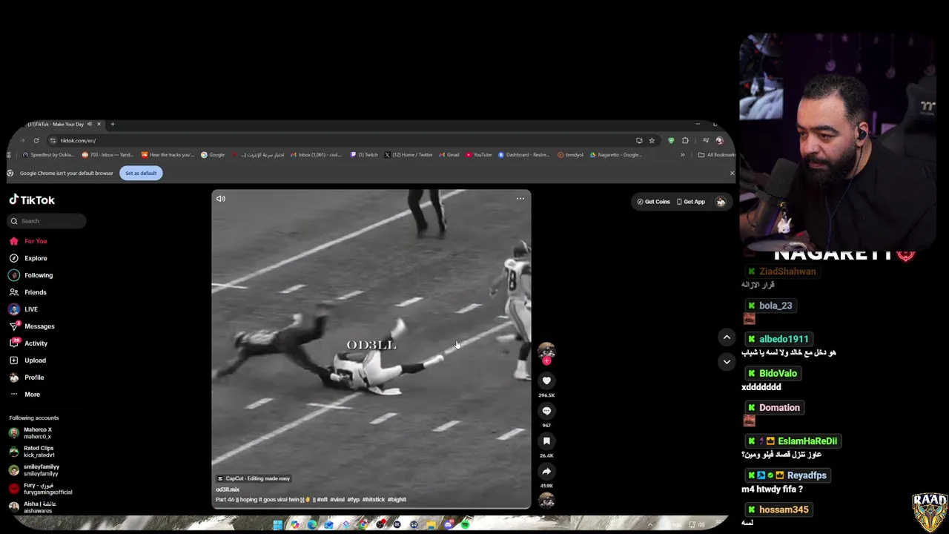The image size is (949, 534).
Task: Open the trendyol bookmark
Action: tap(571, 155)
